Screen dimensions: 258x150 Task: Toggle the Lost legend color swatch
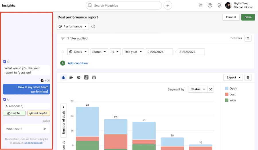[226, 94]
